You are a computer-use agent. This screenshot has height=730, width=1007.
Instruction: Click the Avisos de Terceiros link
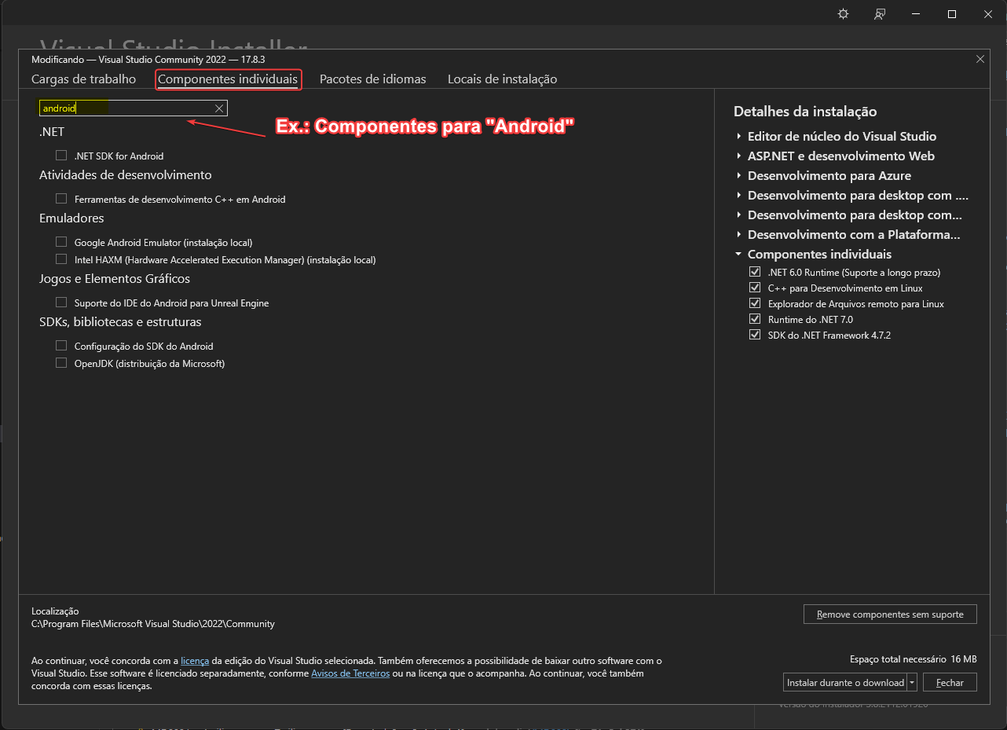point(350,673)
